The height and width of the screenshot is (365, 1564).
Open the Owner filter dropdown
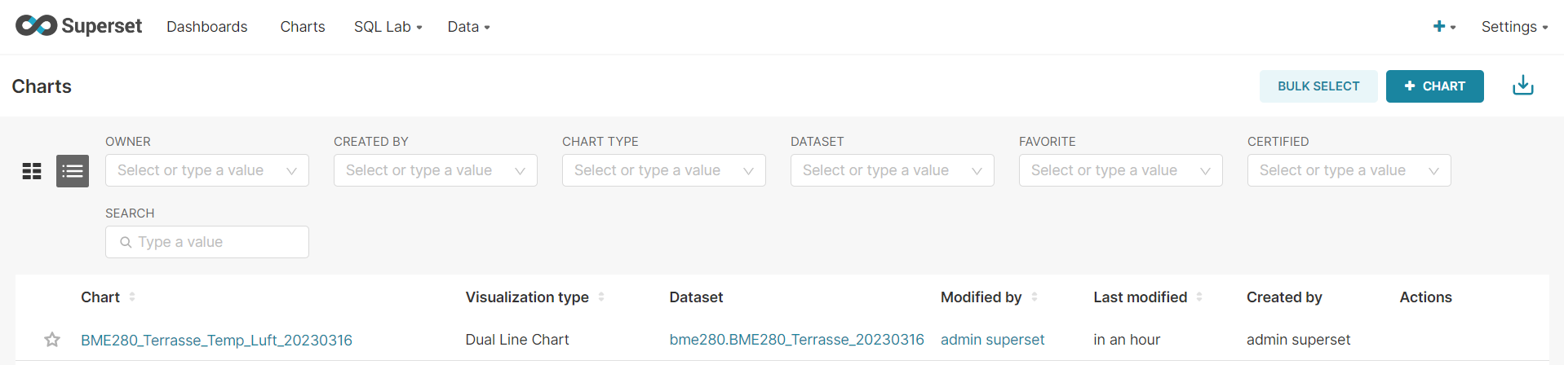click(207, 170)
